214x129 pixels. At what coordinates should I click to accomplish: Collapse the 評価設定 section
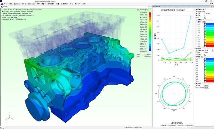point(195,48)
